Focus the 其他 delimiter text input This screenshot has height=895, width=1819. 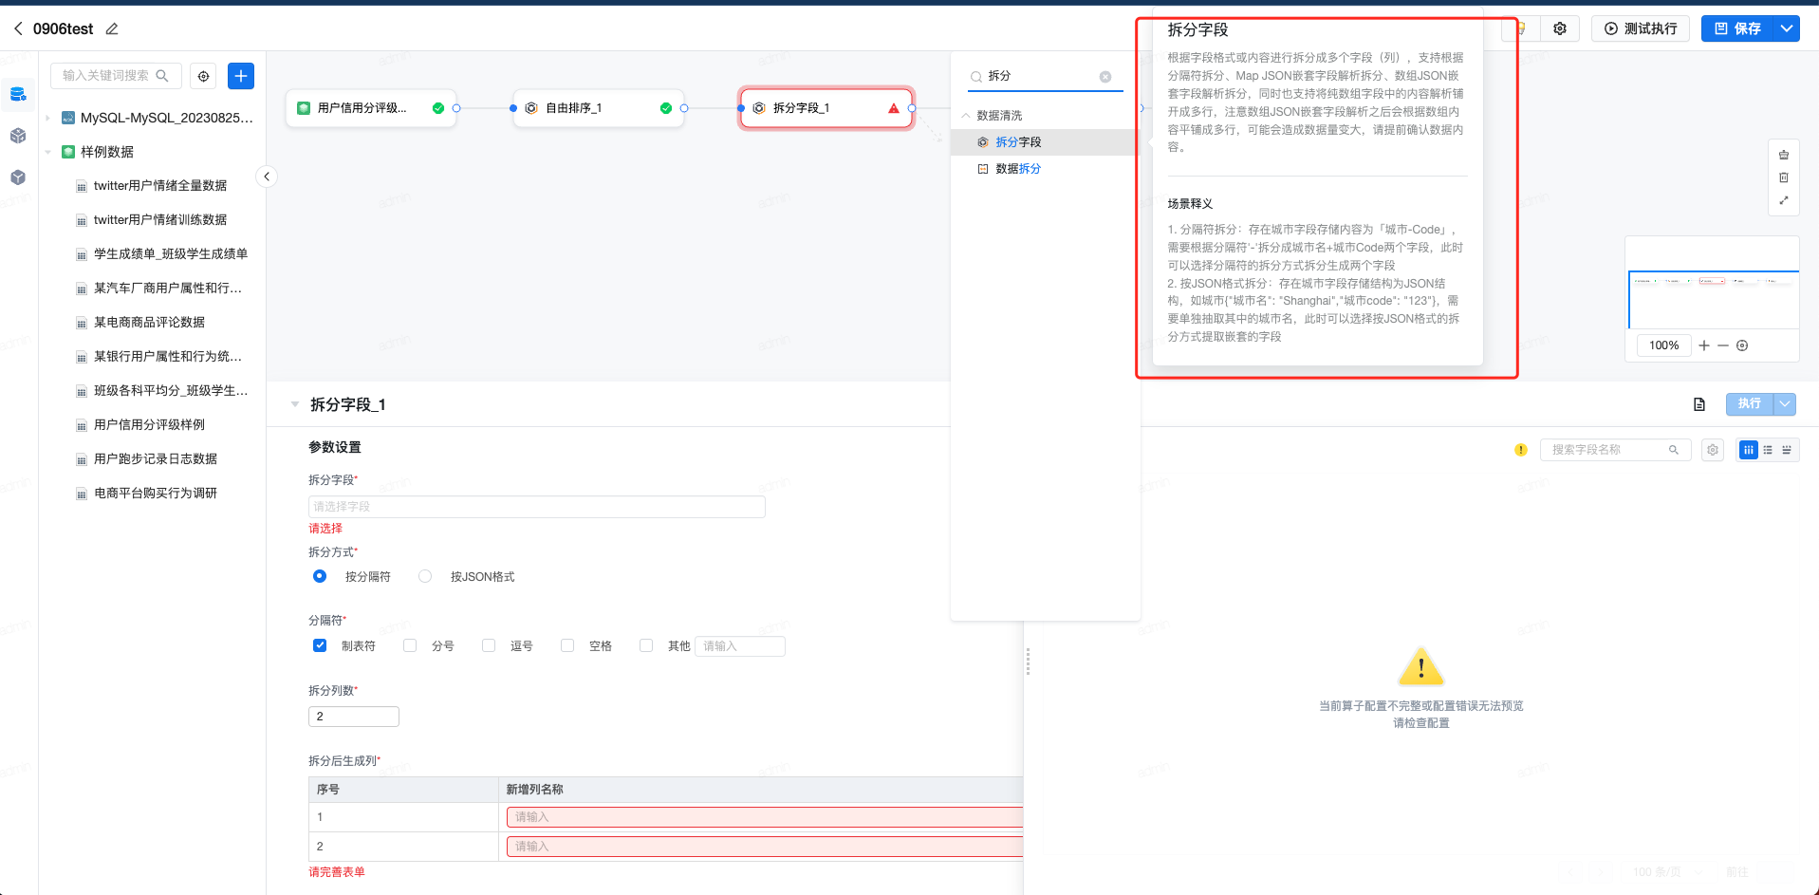740,646
